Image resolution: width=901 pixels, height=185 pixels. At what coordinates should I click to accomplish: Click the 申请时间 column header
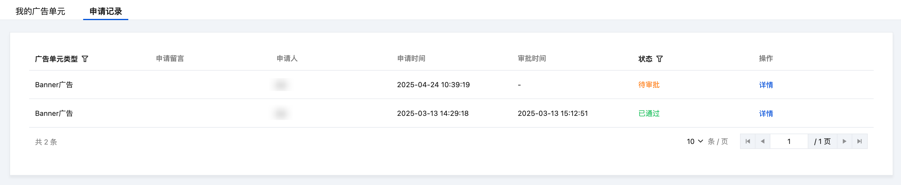tap(411, 59)
